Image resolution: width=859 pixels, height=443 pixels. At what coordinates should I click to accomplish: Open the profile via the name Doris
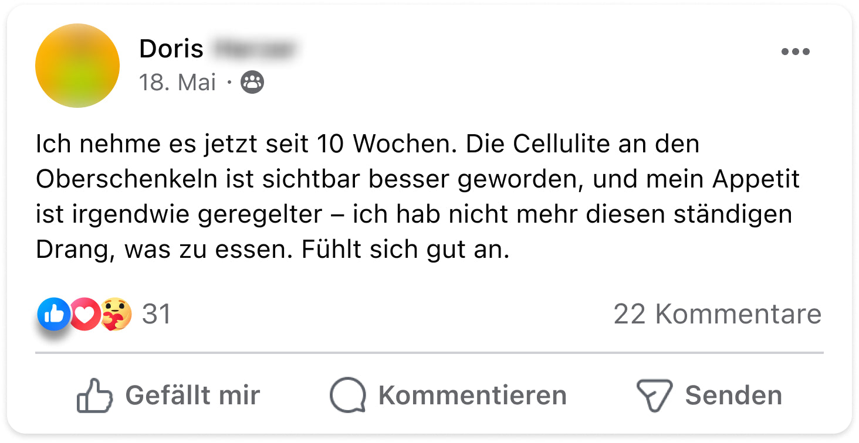point(171,49)
